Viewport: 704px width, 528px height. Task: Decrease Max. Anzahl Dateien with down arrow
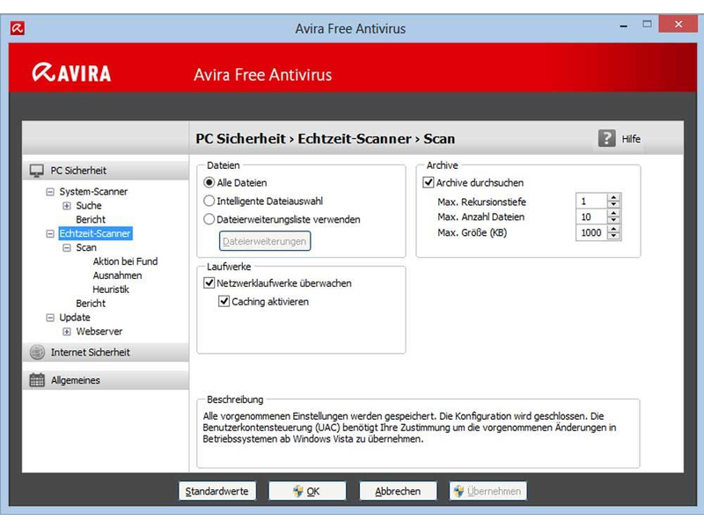(613, 221)
